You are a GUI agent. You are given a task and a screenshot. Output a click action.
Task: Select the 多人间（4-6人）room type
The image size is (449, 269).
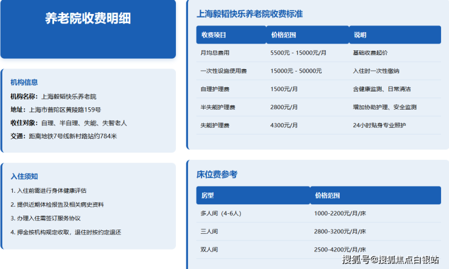[221, 213]
